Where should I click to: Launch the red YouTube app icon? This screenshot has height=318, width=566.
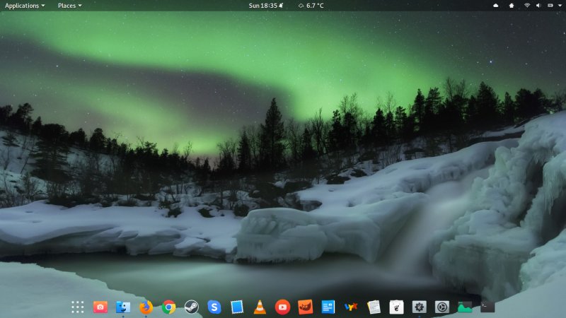(x=282, y=307)
